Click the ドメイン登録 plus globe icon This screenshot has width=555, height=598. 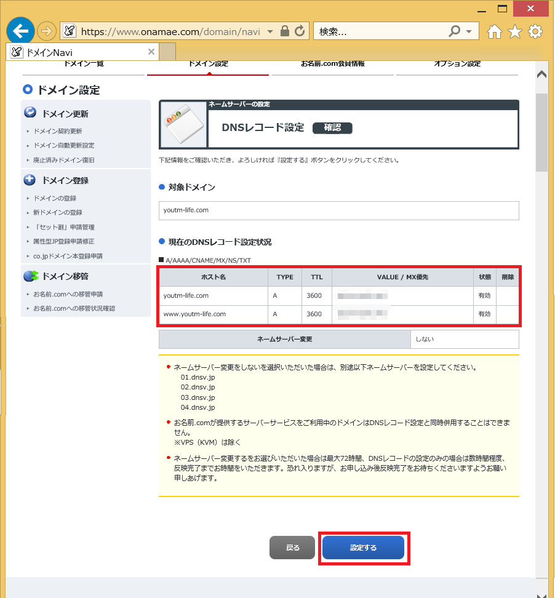pos(30,180)
